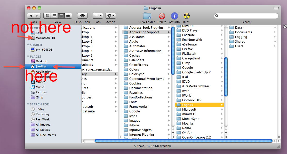The image size is (287, 154).
Task: Open the All Images smart folder
Action: click(43, 125)
